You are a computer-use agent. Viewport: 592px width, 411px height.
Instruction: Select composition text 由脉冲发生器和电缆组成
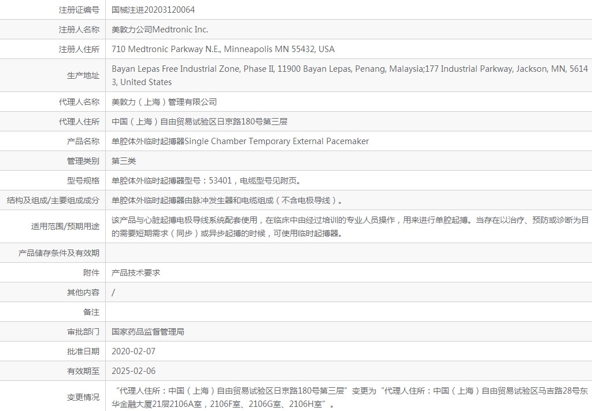pyautogui.click(x=229, y=200)
